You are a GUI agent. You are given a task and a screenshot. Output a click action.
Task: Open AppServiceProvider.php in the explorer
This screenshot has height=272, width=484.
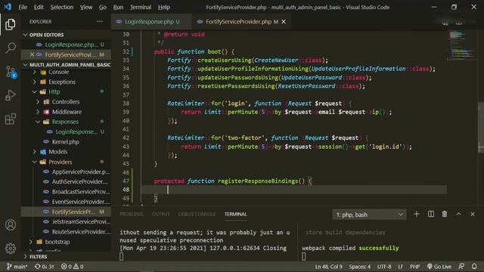point(66,172)
